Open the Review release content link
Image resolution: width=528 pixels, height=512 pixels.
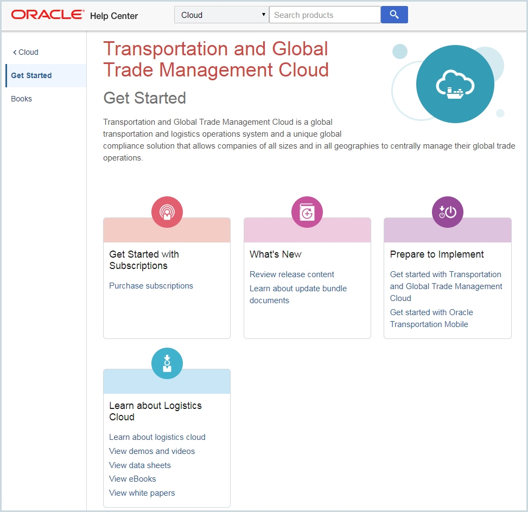coord(292,274)
